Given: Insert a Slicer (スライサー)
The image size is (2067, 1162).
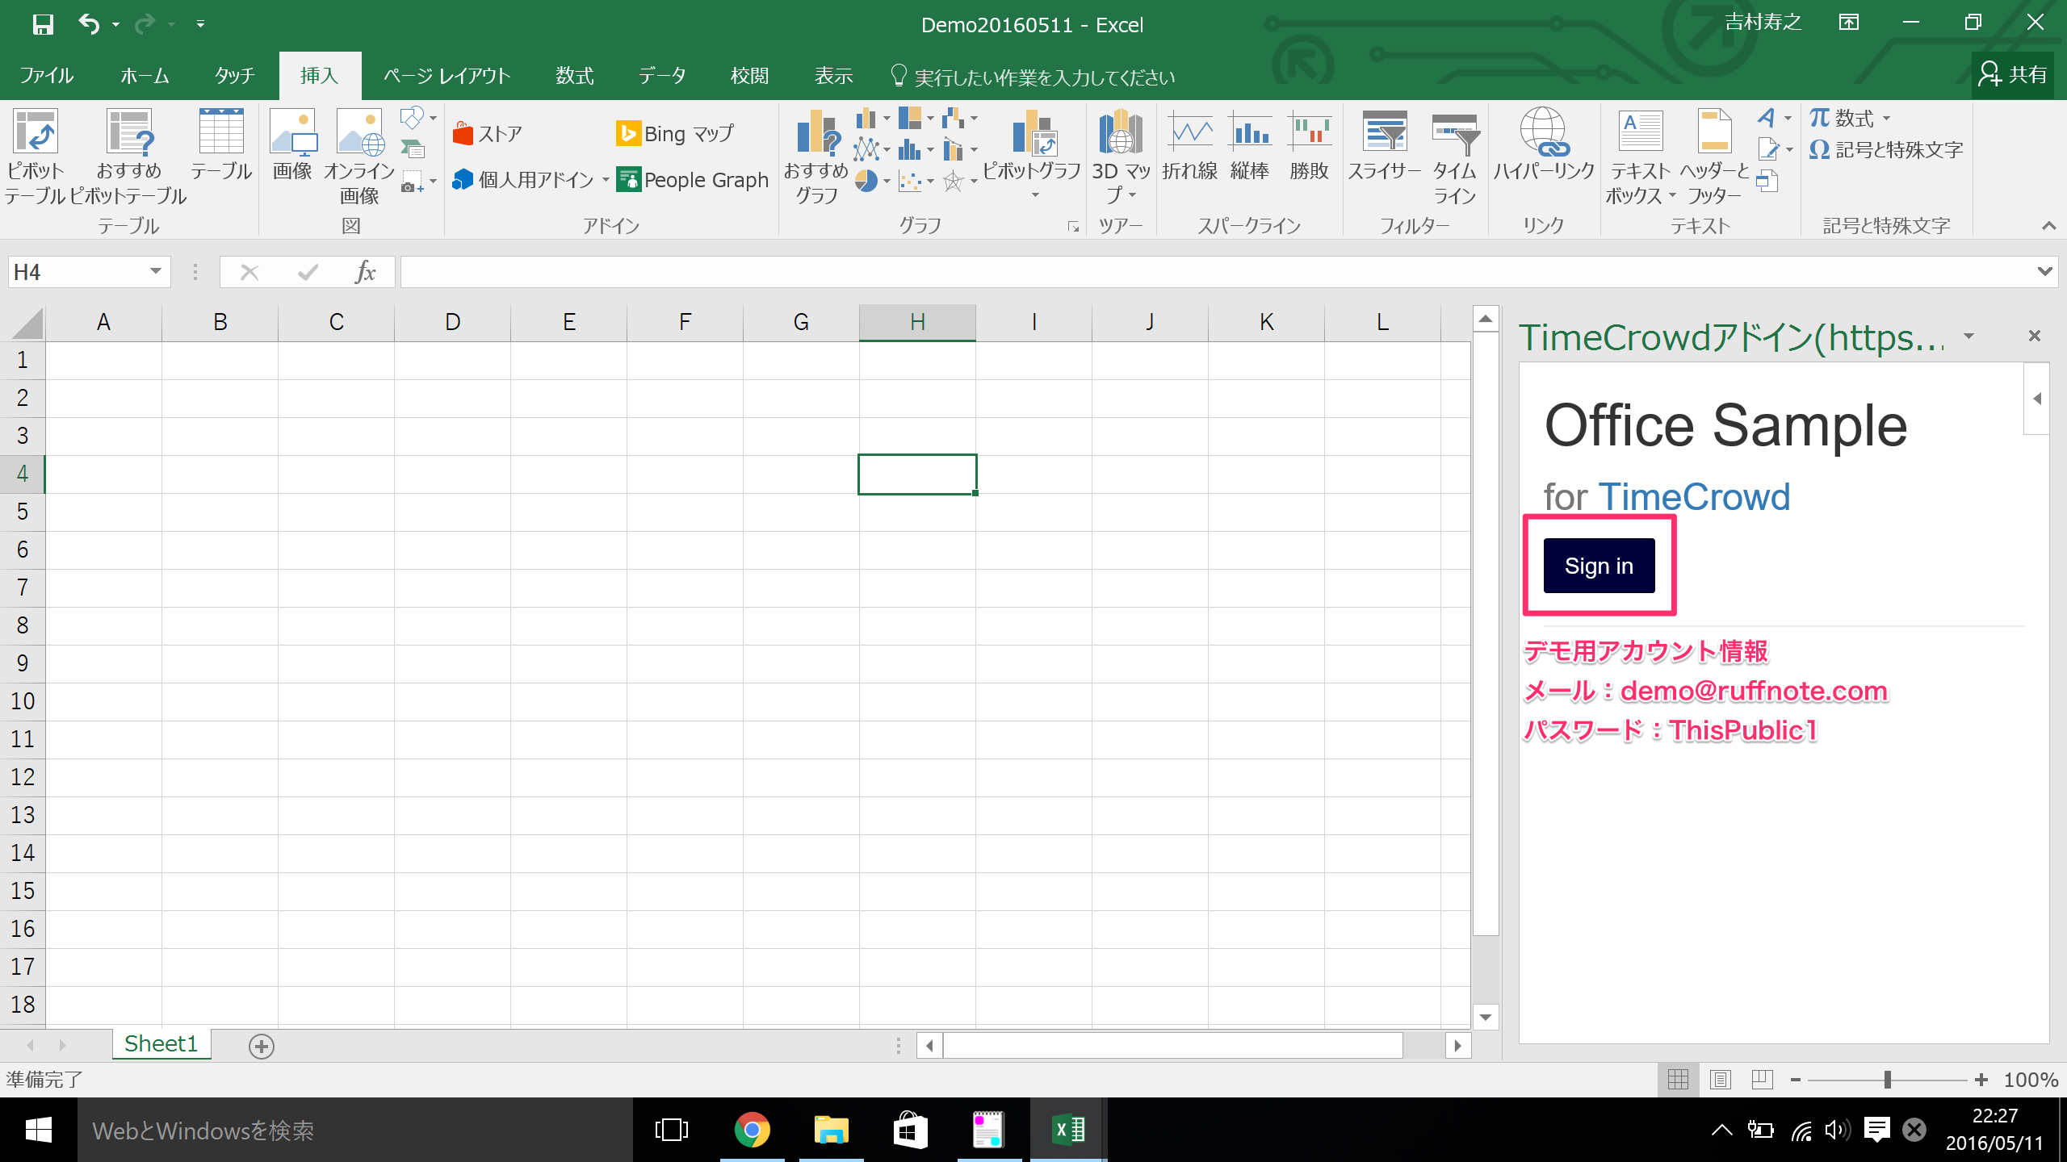Looking at the screenshot, I should coord(1385,145).
